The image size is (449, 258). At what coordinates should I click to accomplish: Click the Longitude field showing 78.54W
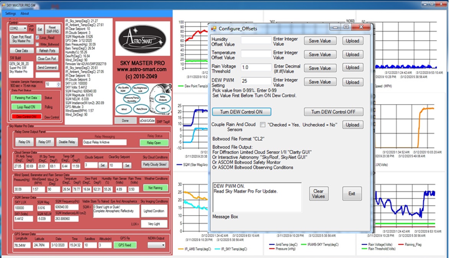click(x=22, y=245)
